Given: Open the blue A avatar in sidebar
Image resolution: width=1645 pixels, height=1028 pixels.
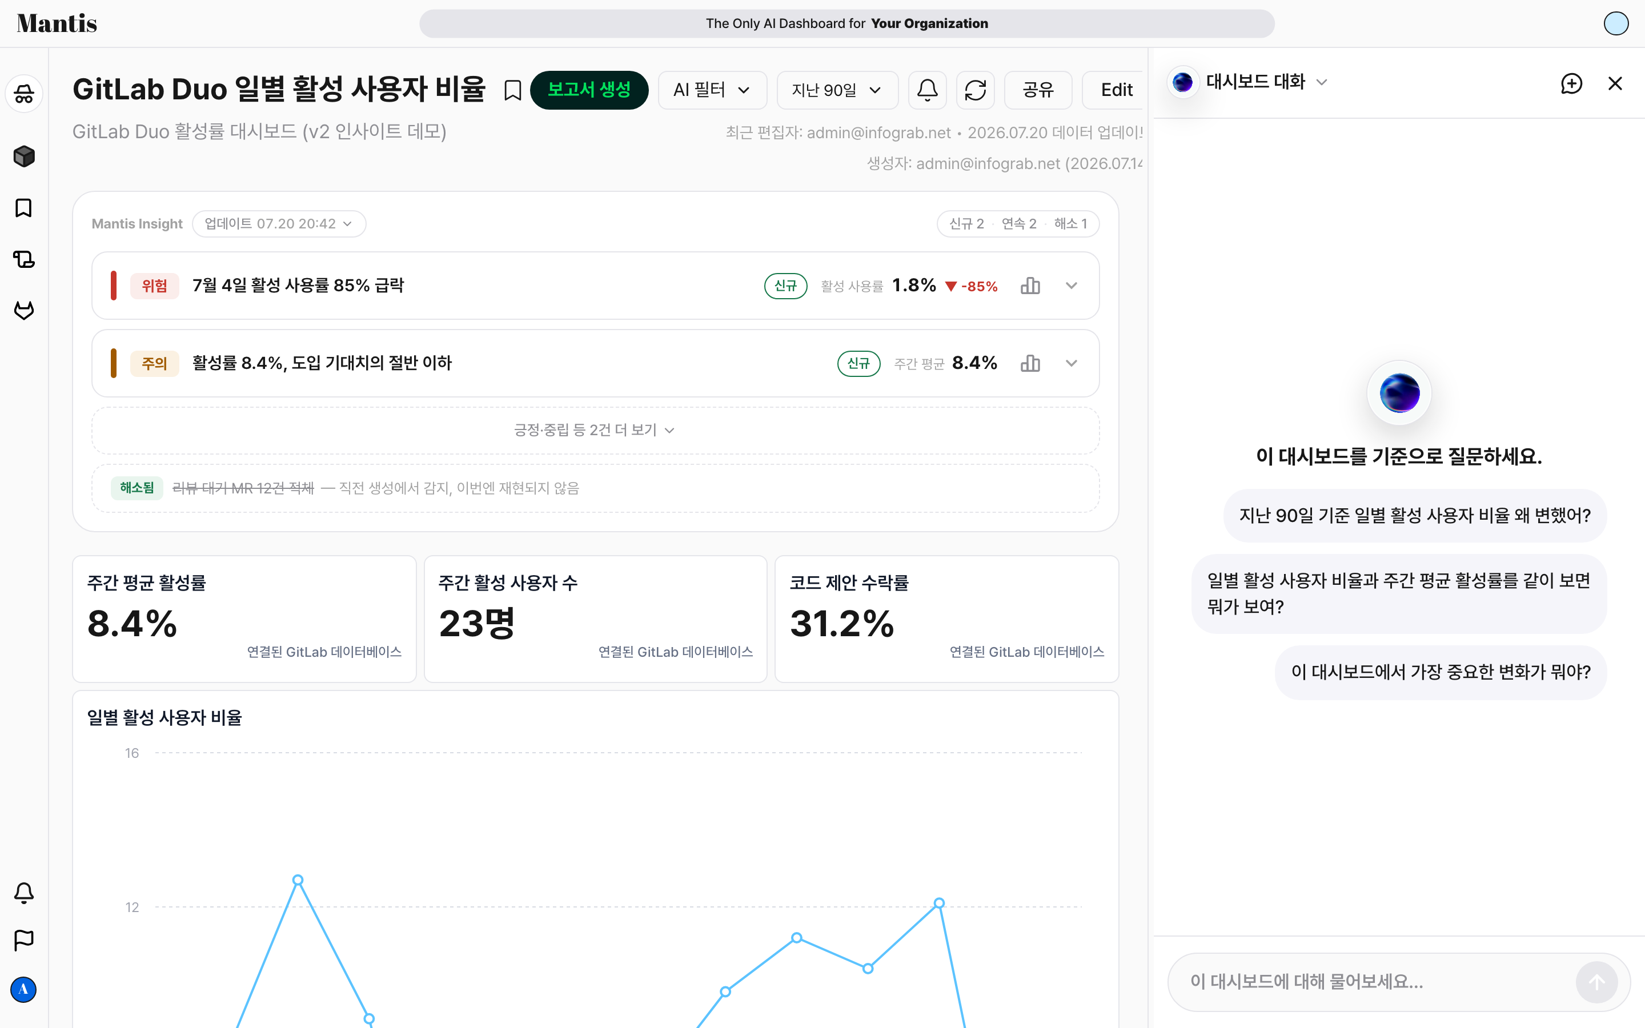Looking at the screenshot, I should 24,989.
